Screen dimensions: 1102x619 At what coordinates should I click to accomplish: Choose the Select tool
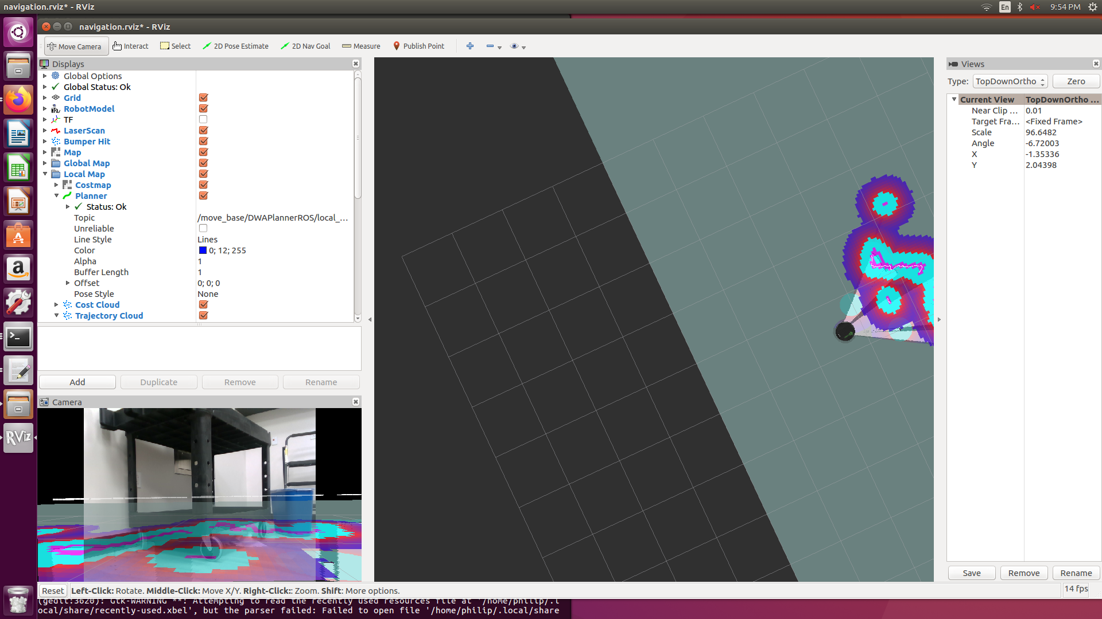(x=176, y=46)
